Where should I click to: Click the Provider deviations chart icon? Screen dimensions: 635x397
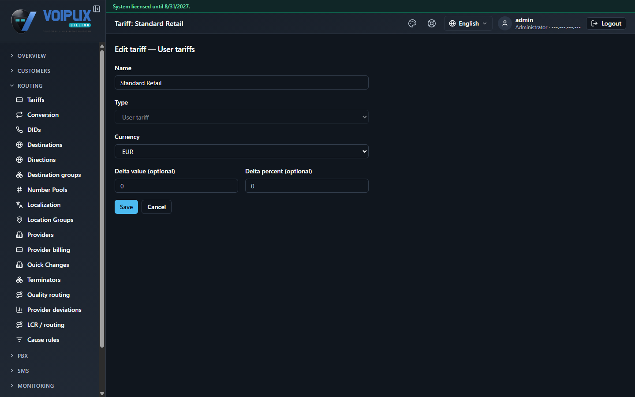pos(19,310)
